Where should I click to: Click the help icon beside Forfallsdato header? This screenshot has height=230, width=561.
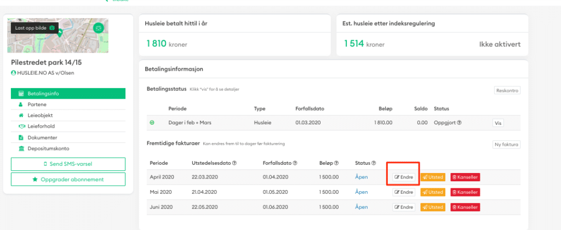click(x=295, y=163)
